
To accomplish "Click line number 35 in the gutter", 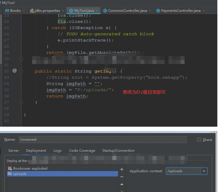I will pos(6,90).
